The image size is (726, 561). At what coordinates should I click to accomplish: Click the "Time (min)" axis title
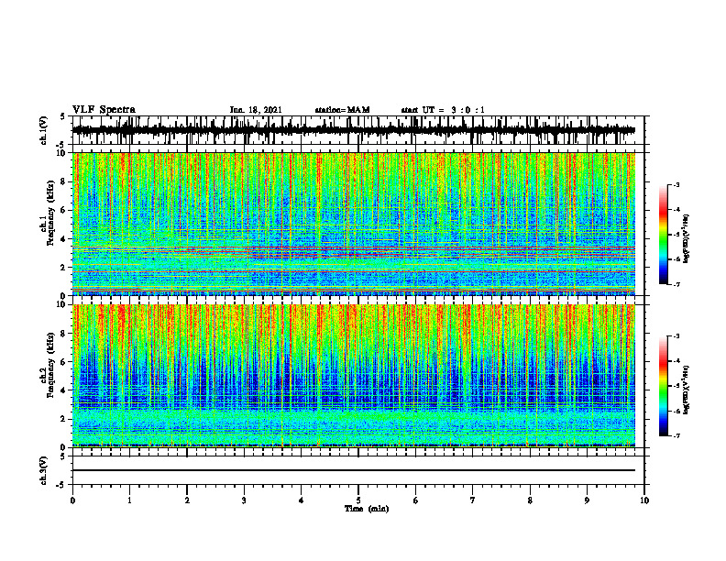[x=367, y=509]
